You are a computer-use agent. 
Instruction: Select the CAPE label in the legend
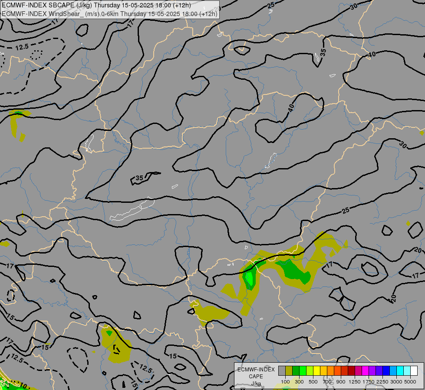[x=256, y=377]
